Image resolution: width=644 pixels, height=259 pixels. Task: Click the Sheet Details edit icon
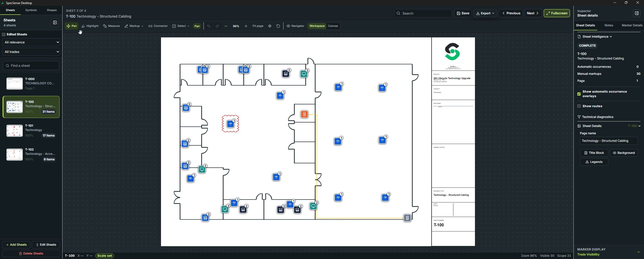(x=579, y=126)
